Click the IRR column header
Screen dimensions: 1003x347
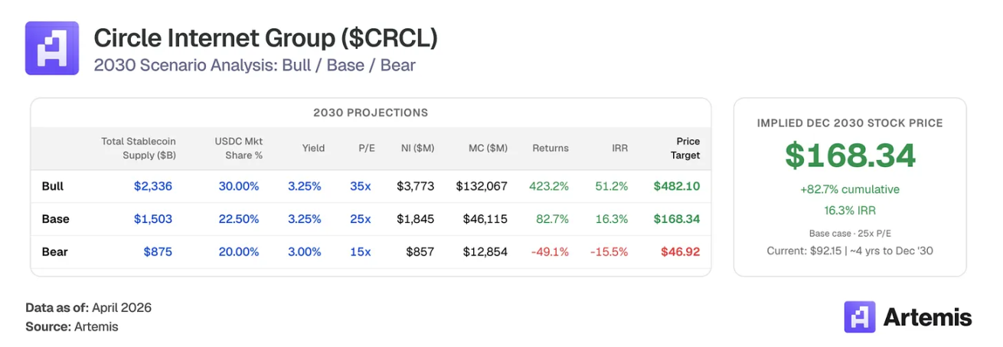coord(619,148)
